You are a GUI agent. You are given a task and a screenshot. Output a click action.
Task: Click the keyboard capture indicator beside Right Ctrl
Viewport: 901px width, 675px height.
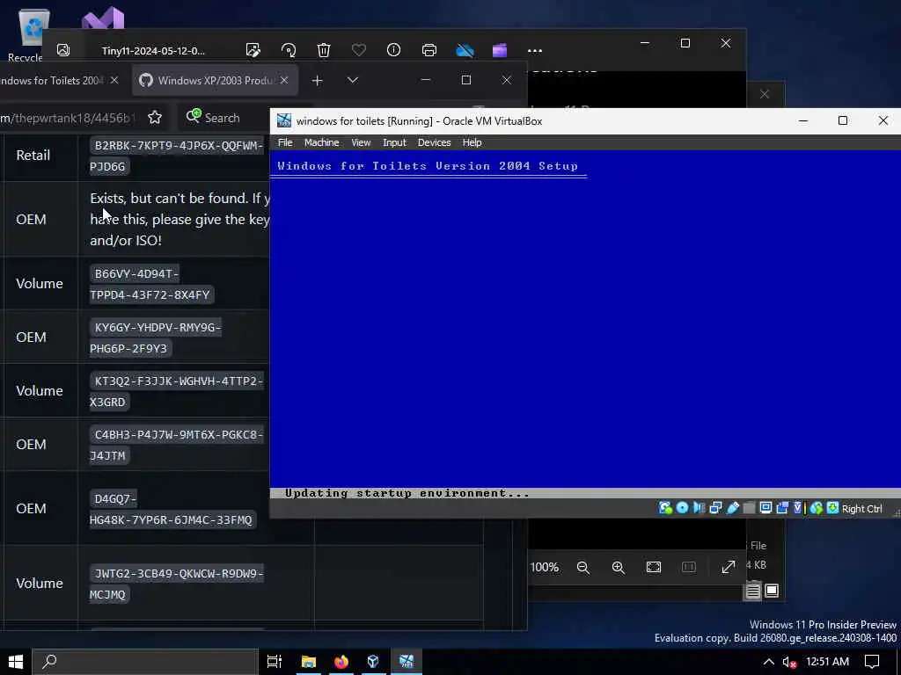[x=832, y=508]
